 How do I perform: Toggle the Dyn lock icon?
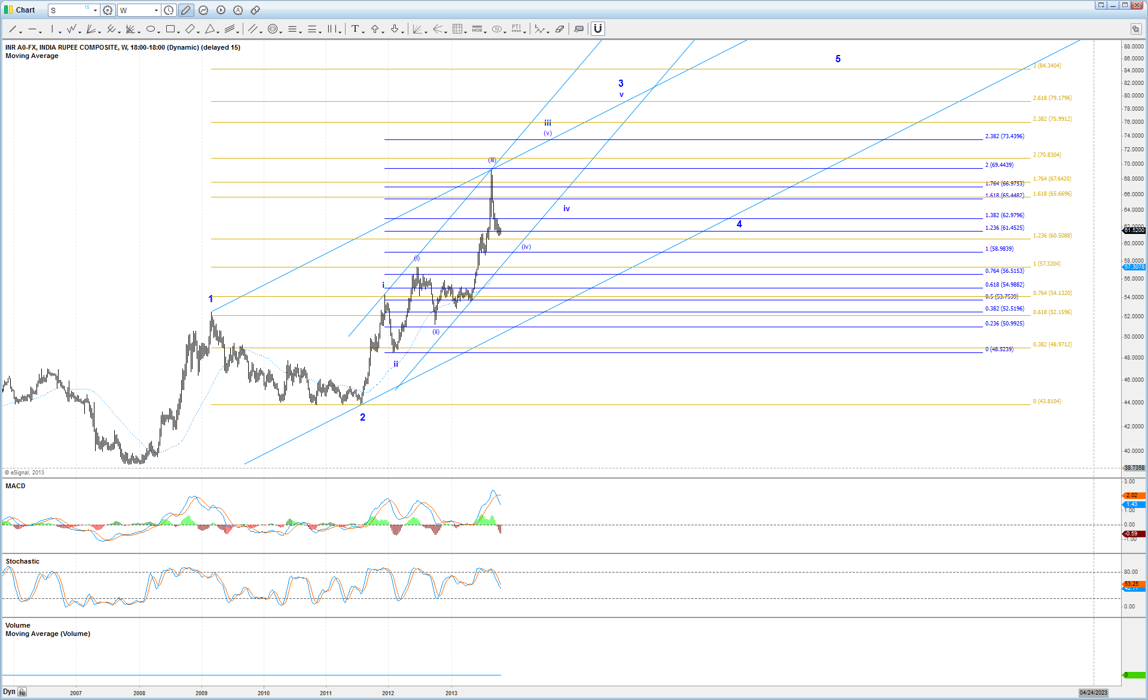click(22, 692)
